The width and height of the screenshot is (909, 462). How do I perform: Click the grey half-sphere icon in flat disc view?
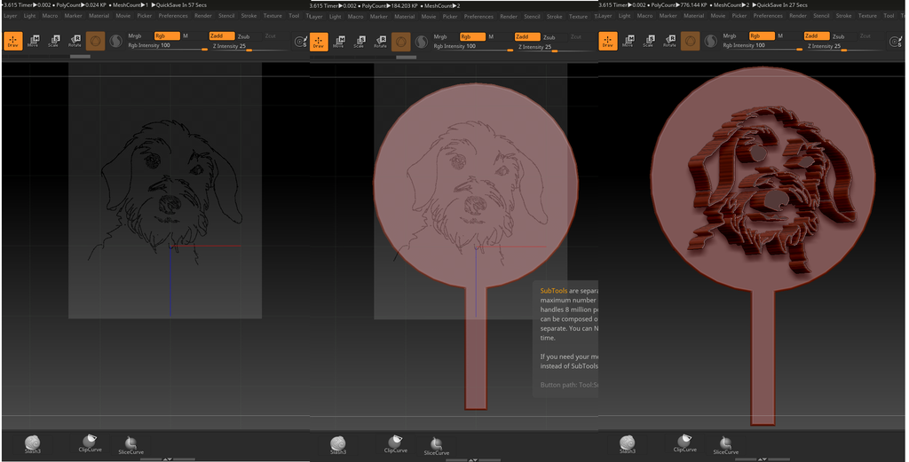(x=422, y=42)
